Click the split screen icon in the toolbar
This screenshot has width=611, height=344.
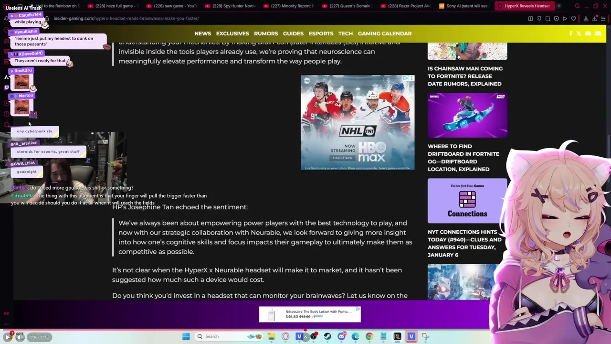530,19
